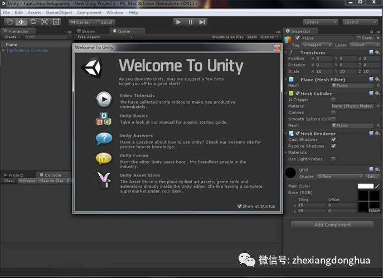
Task: Click the Pause button
Action: tap(191, 22)
